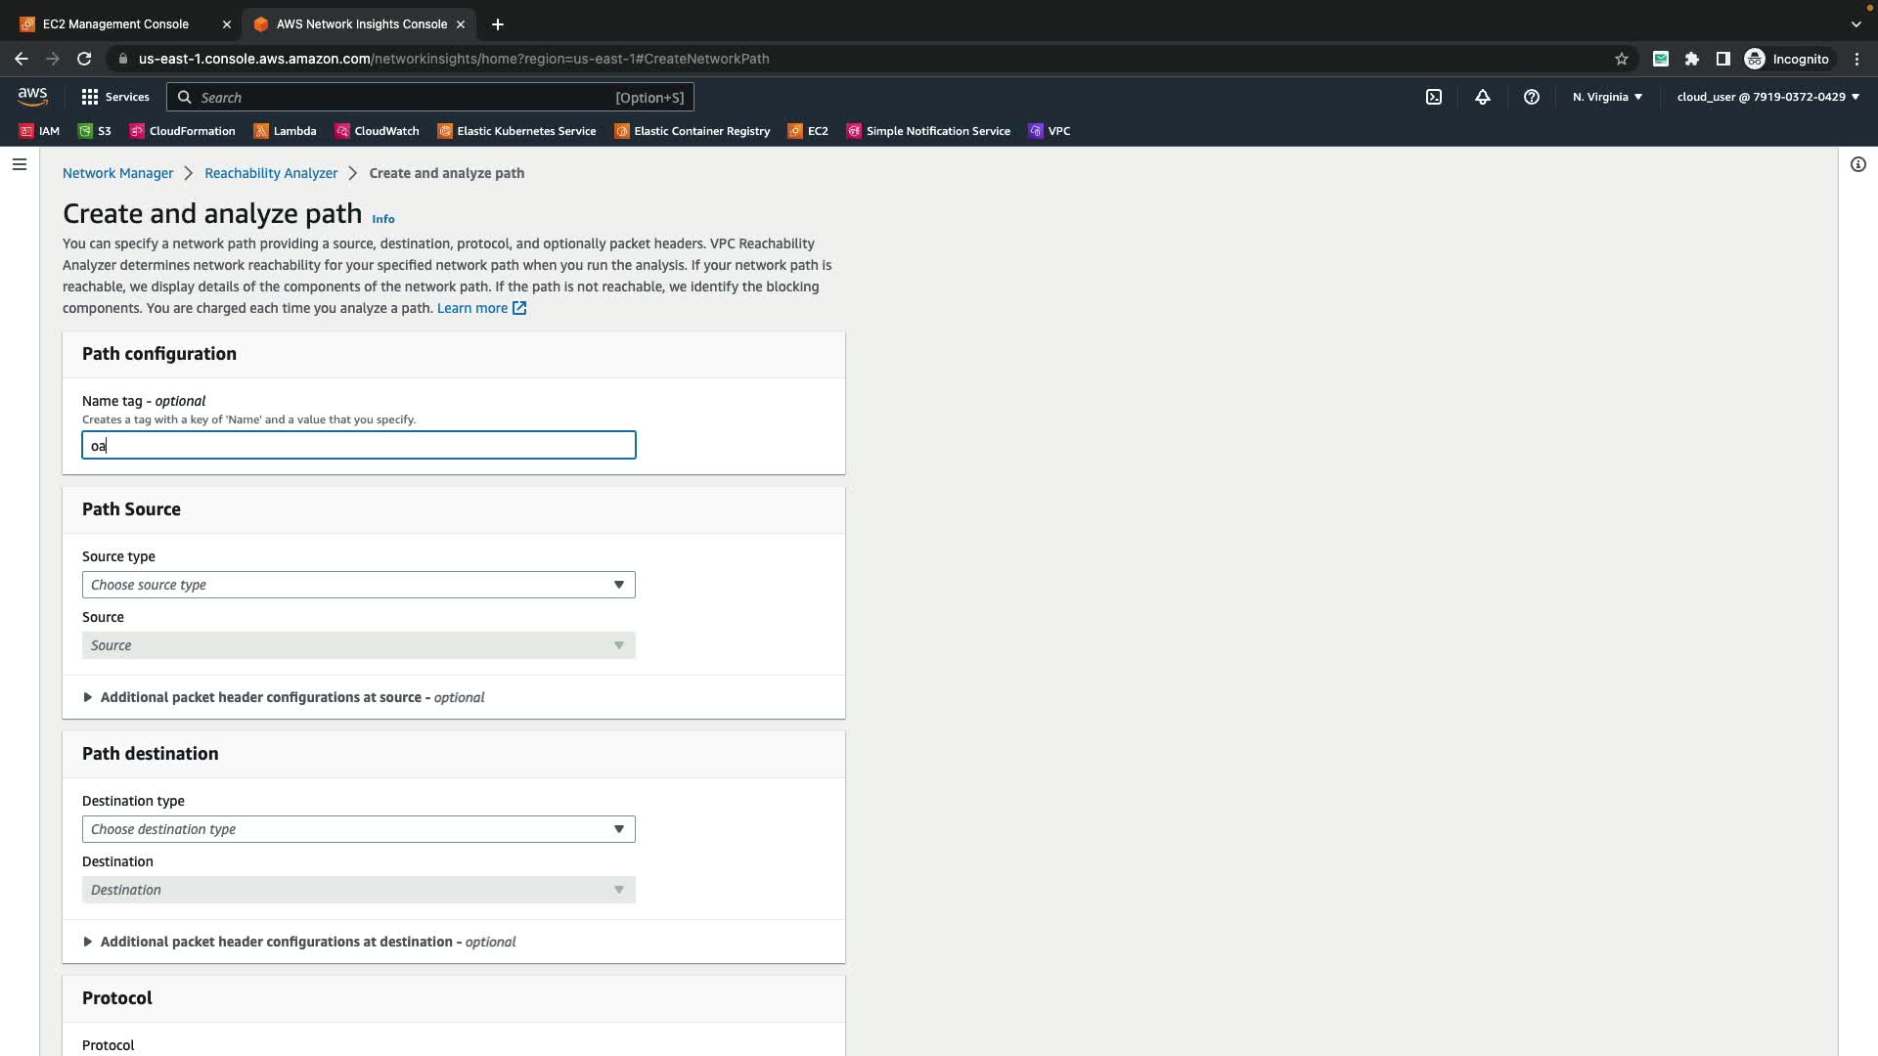This screenshot has height=1056, width=1878.
Task: Open the Destination type dropdown
Action: pos(358,829)
